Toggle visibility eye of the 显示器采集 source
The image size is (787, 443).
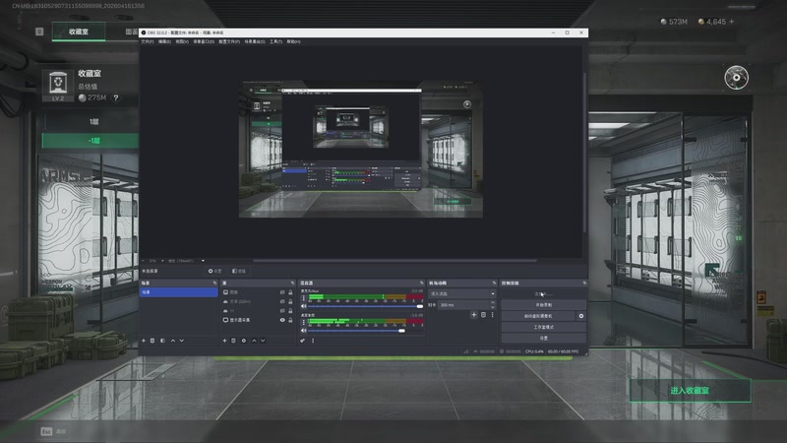coord(282,319)
